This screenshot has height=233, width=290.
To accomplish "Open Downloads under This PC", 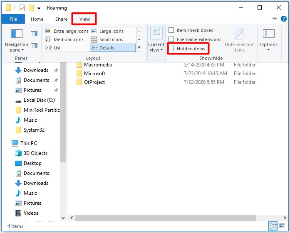I will [x=32, y=183].
